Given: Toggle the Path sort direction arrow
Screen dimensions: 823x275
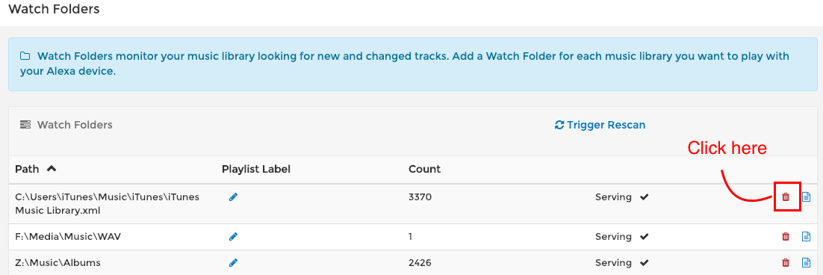Looking at the screenshot, I should (x=51, y=169).
